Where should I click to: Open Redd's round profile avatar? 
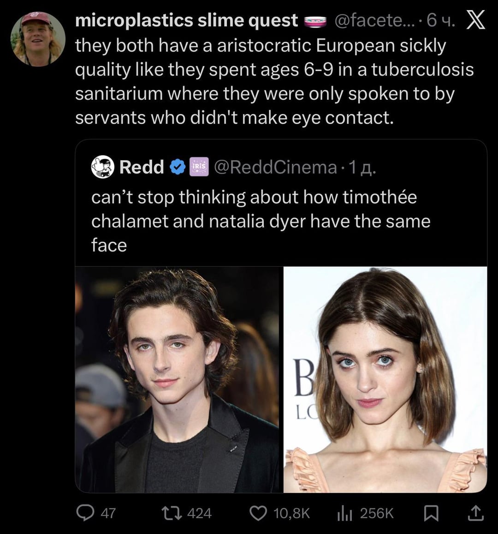(102, 167)
